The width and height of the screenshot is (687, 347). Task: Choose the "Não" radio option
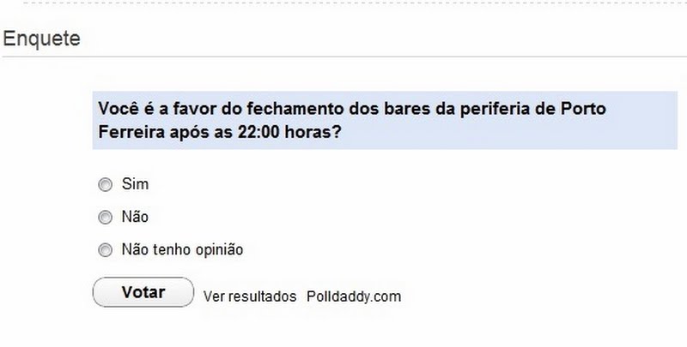106,218
